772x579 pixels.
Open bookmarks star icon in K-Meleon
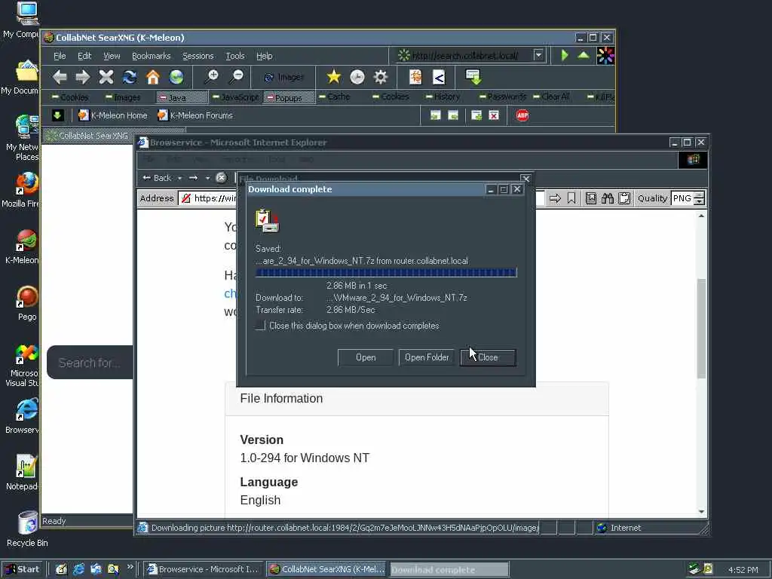(334, 77)
